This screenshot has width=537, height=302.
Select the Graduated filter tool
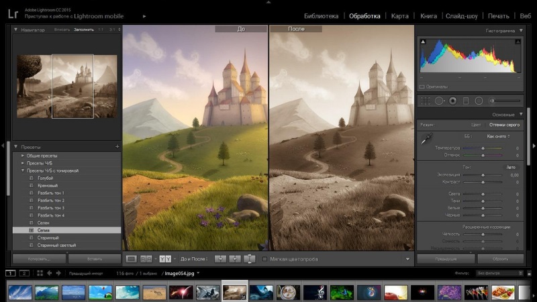pyautogui.click(x=466, y=101)
